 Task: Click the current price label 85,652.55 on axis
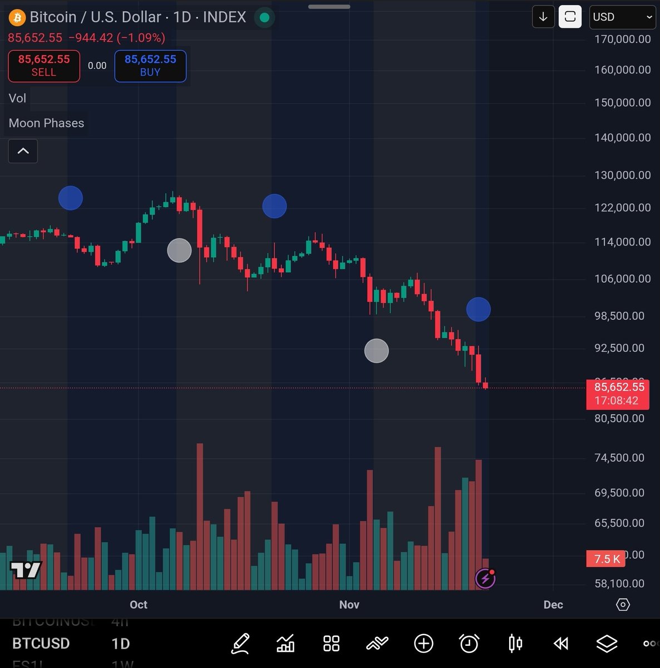[x=618, y=394]
